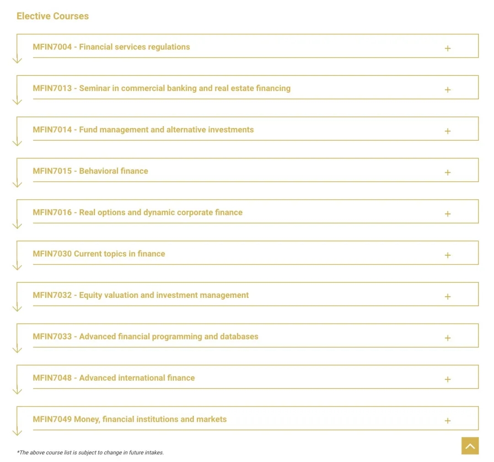Image resolution: width=494 pixels, height=462 pixels.
Task: Open Money, financial institutions and markets title
Action: pyautogui.click(x=130, y=419)
